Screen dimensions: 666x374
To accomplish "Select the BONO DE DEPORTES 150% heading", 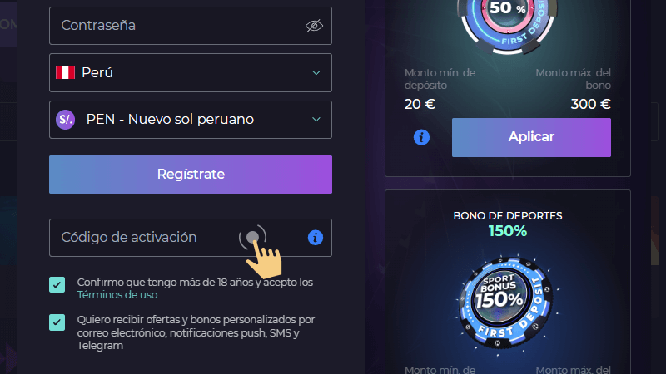I will pos(508,224).
